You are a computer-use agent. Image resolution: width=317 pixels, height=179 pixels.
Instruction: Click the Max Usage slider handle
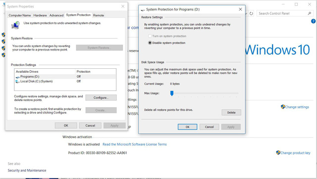172,93
